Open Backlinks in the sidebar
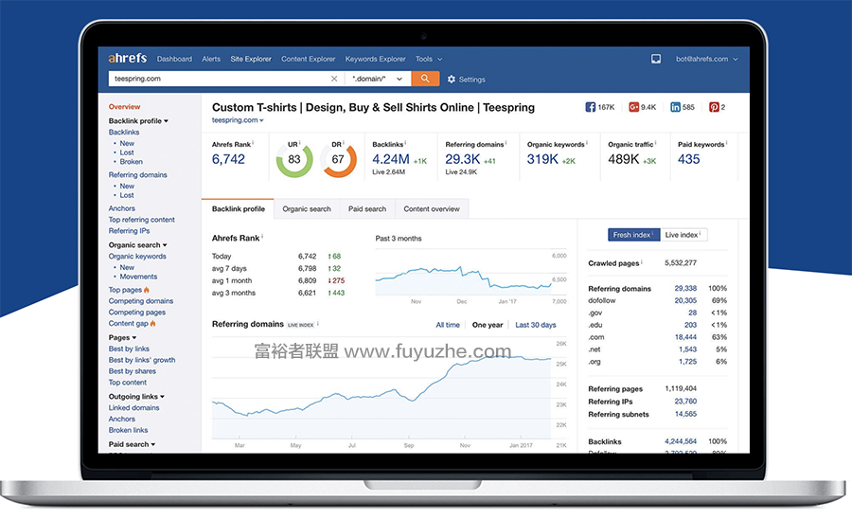The height and width of the screenshot is (519, 852). (124, 132)
